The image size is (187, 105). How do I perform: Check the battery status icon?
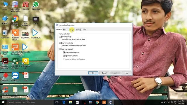point(165,102)
